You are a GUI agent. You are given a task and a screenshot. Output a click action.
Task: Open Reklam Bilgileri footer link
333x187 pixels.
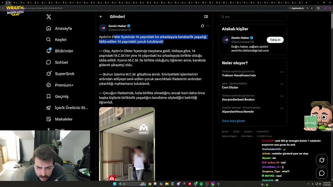[x=229, y=136]
